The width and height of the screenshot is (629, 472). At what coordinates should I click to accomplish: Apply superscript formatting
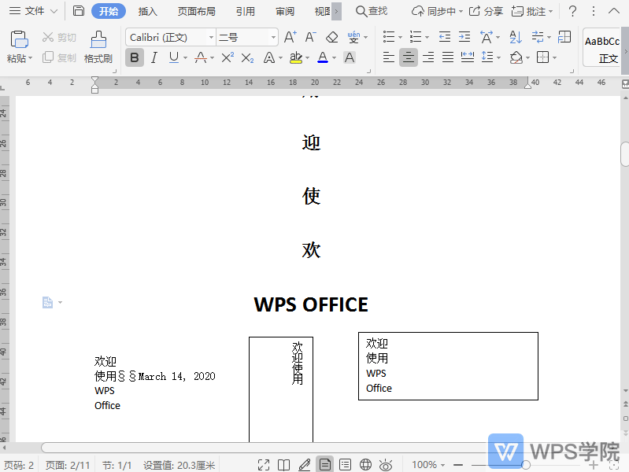[x=228, y=57]
